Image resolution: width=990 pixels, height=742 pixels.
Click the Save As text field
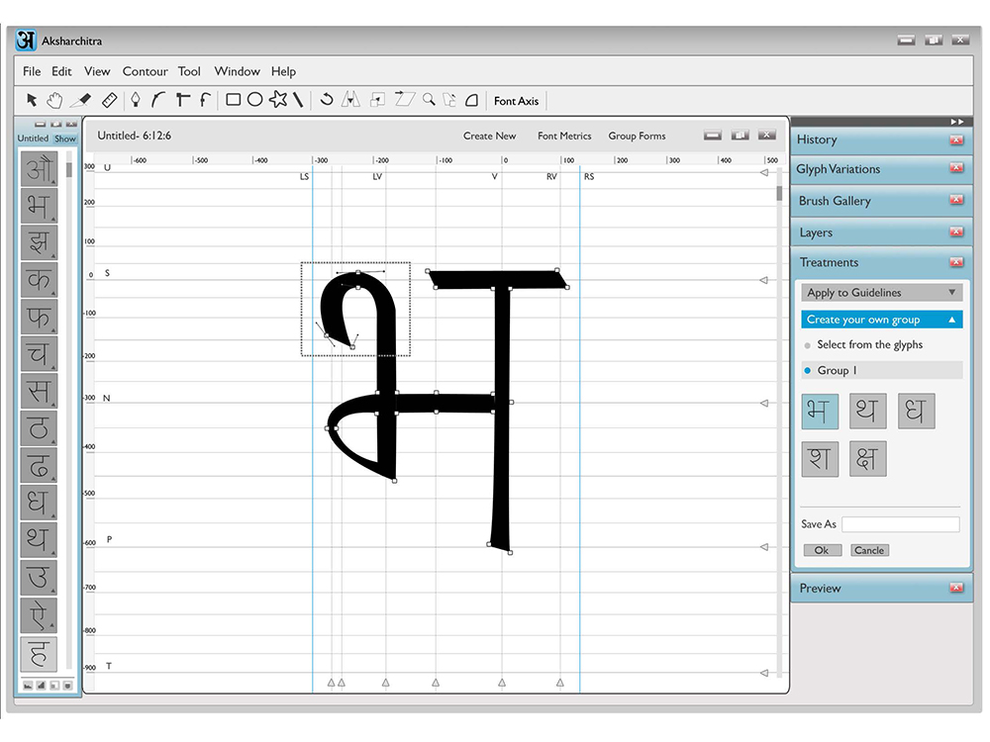click(901, 523)
